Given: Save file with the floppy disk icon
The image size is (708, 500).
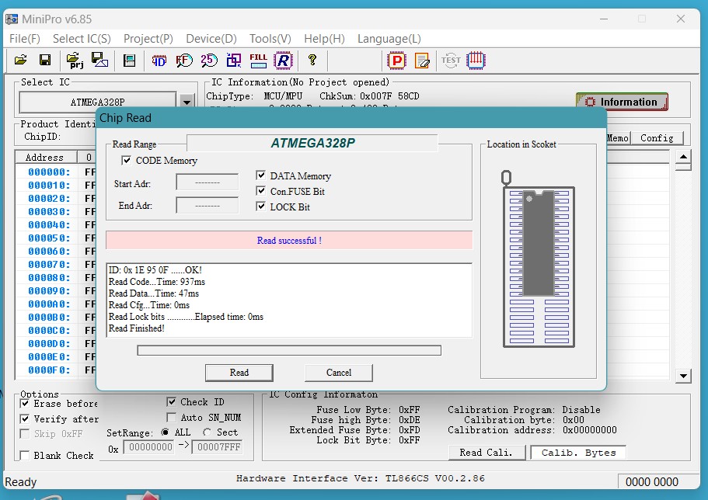Looking at the screenshot, I should click(45, 60).
